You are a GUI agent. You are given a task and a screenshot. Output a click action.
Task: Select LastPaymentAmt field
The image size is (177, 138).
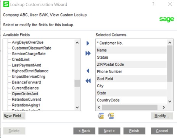click(26, 65)
